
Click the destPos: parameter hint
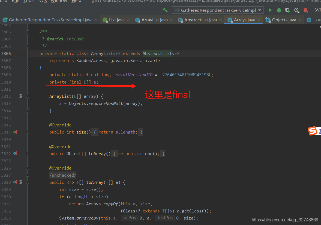point(165,218)
